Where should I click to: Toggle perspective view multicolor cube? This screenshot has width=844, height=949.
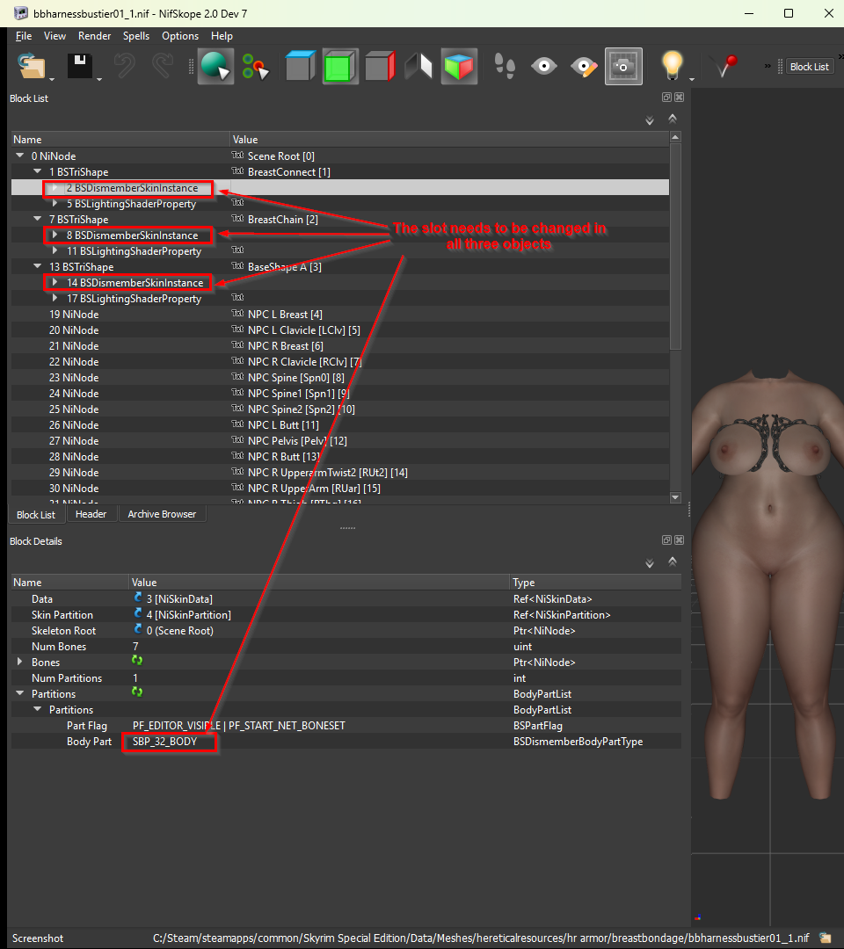point(459,66)
